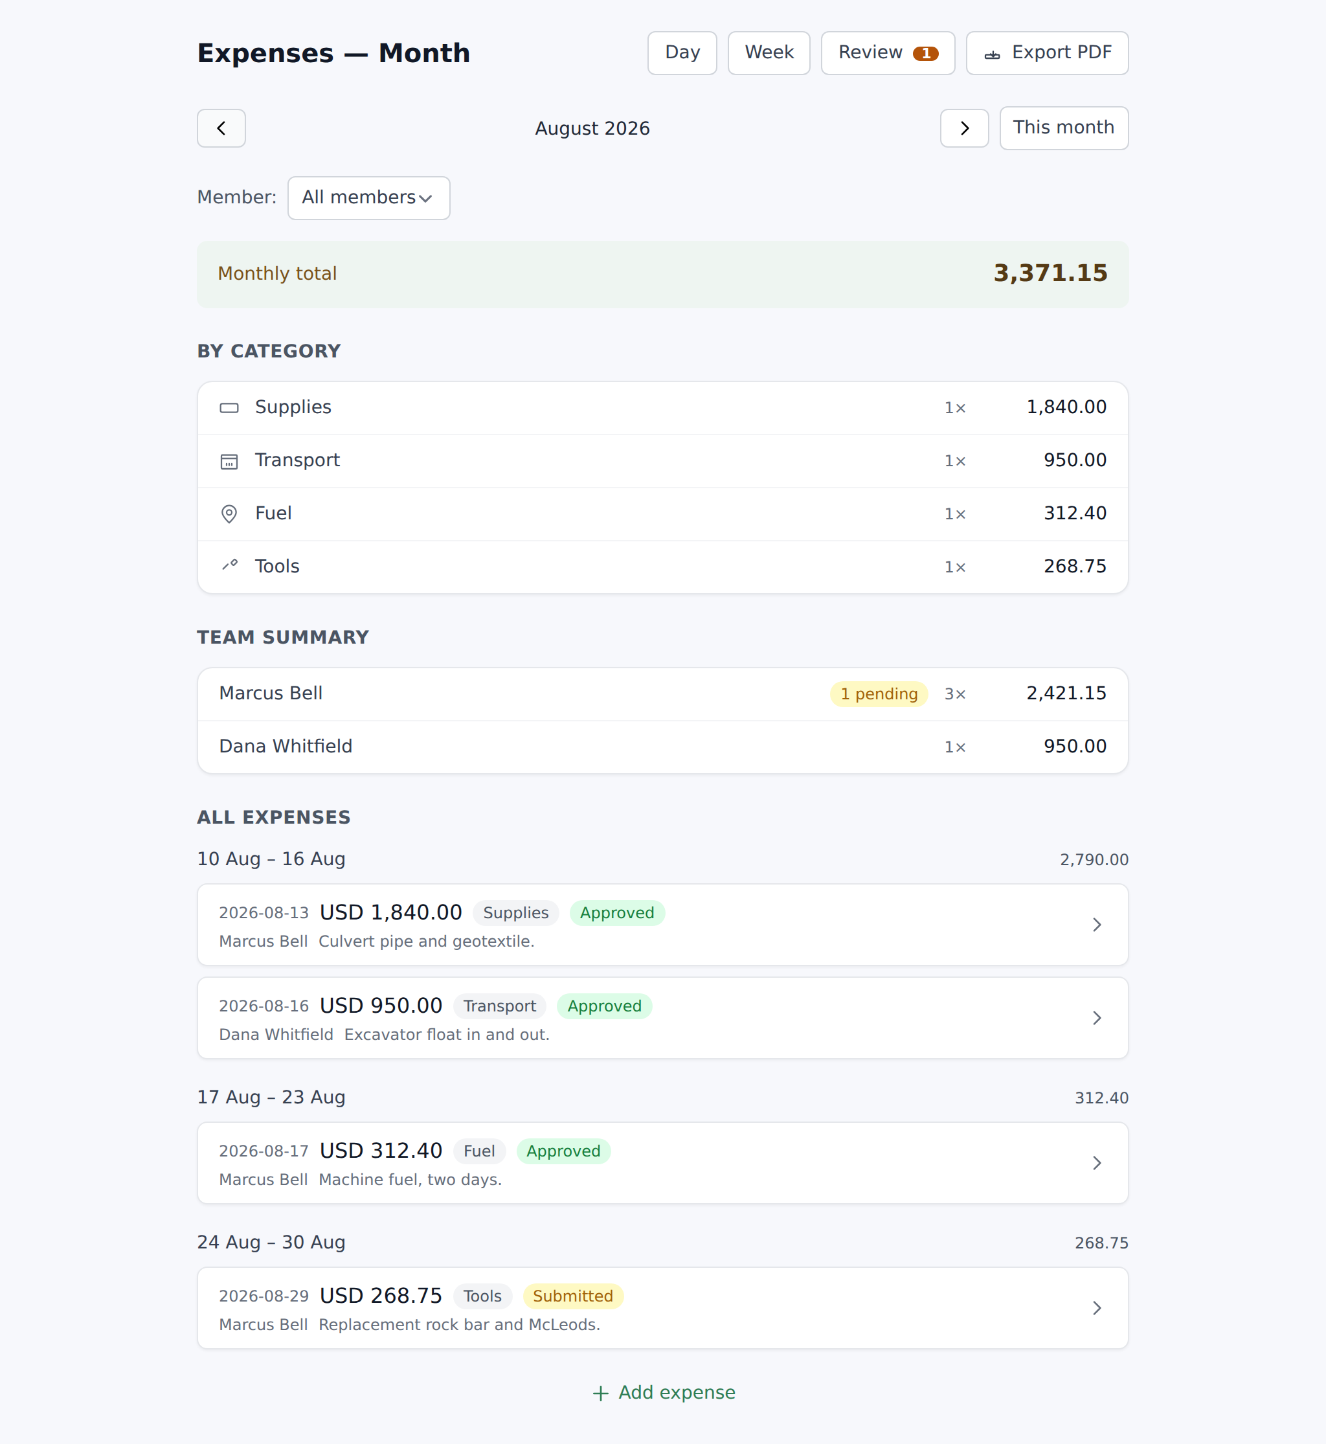Click the Fuel category row label

[x=273, y=513]
